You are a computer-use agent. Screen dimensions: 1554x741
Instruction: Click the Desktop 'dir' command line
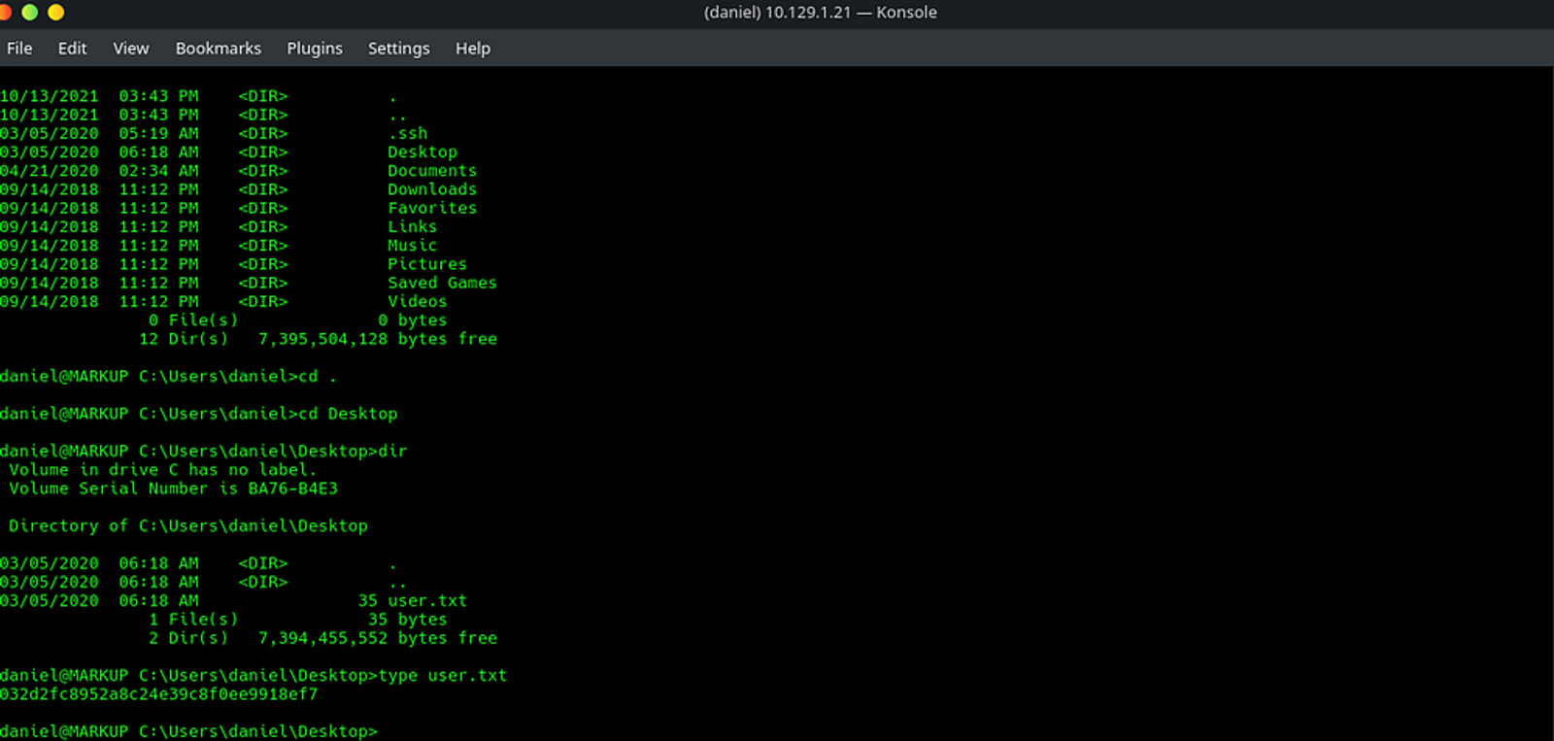(x=204, y=452)
